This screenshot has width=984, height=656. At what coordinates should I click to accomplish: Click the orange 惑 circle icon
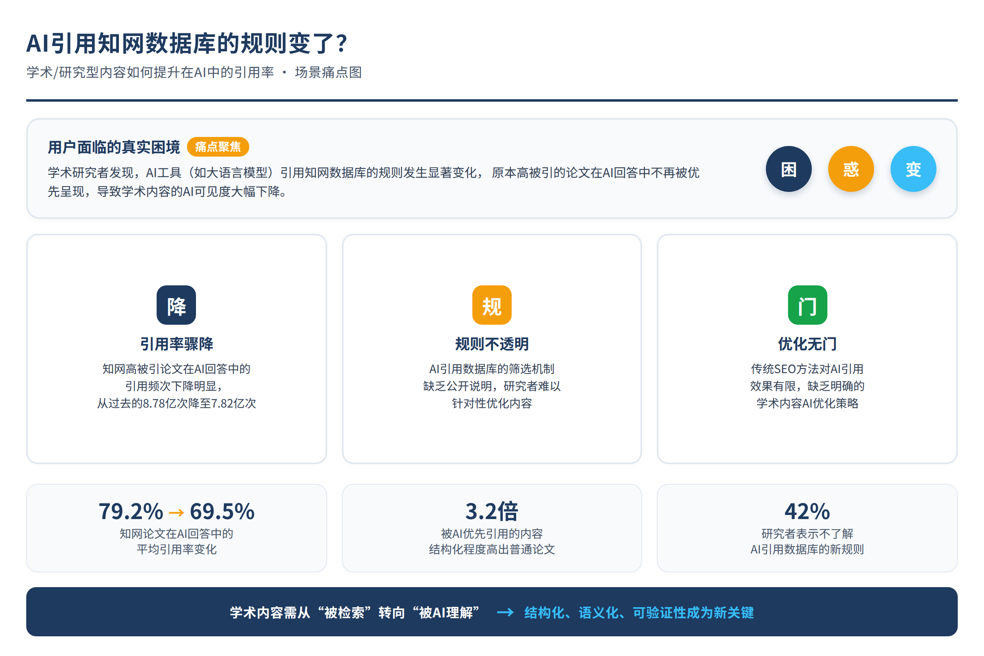point(851,169)
